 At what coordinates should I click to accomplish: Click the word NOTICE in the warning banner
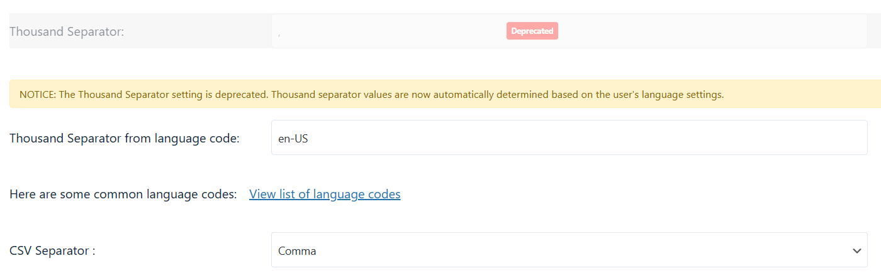click(37, 95)
